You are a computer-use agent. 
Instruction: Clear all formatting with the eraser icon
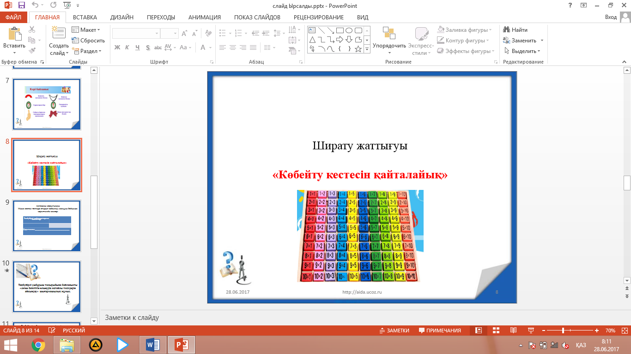tap(208, 34)
